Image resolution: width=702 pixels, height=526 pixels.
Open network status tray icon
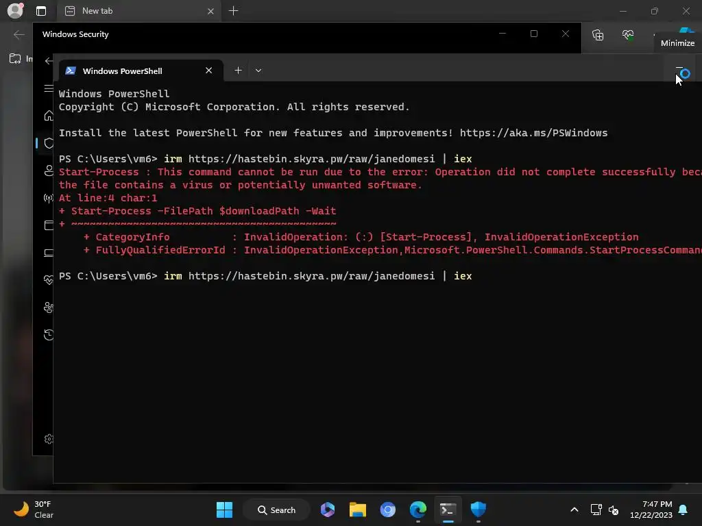point(596,510)
